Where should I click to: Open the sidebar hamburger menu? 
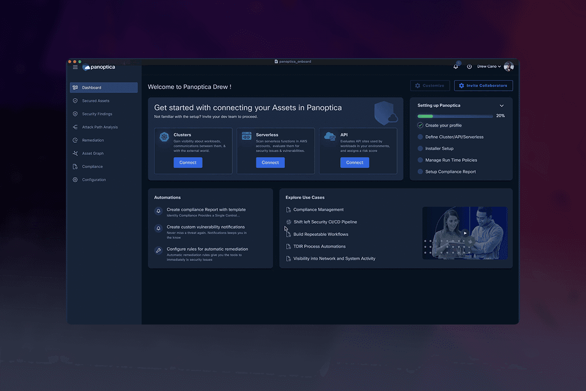(75, 67)
